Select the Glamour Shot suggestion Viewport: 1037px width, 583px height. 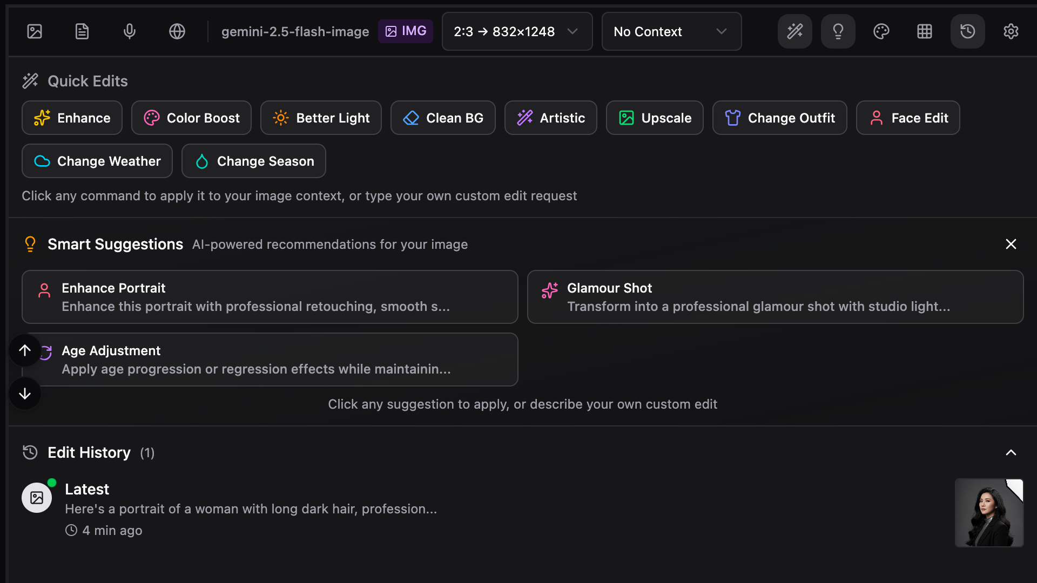775,297
